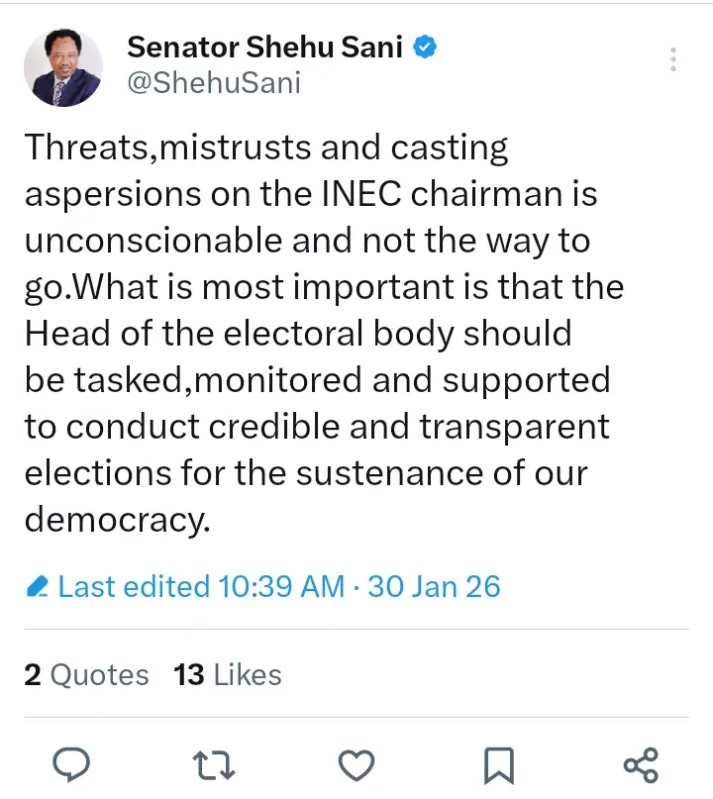The width and height of the screenshot is (713, 799).
Task: View Senator Shehu Sani's profile picture
Action: 63,67
